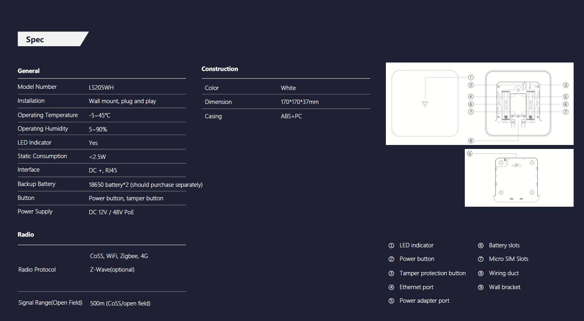Click the circled 2 beside Power button in legend
Screen dimensions: 584x321
click(391, 259)
